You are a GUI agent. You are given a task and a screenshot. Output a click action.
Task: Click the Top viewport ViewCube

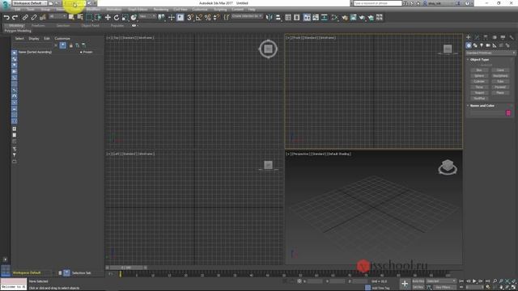(x=268, y=49)
